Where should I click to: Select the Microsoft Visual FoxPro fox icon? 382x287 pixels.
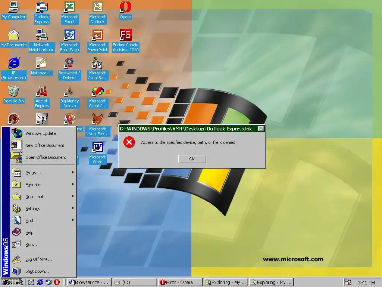coord(97,119)
